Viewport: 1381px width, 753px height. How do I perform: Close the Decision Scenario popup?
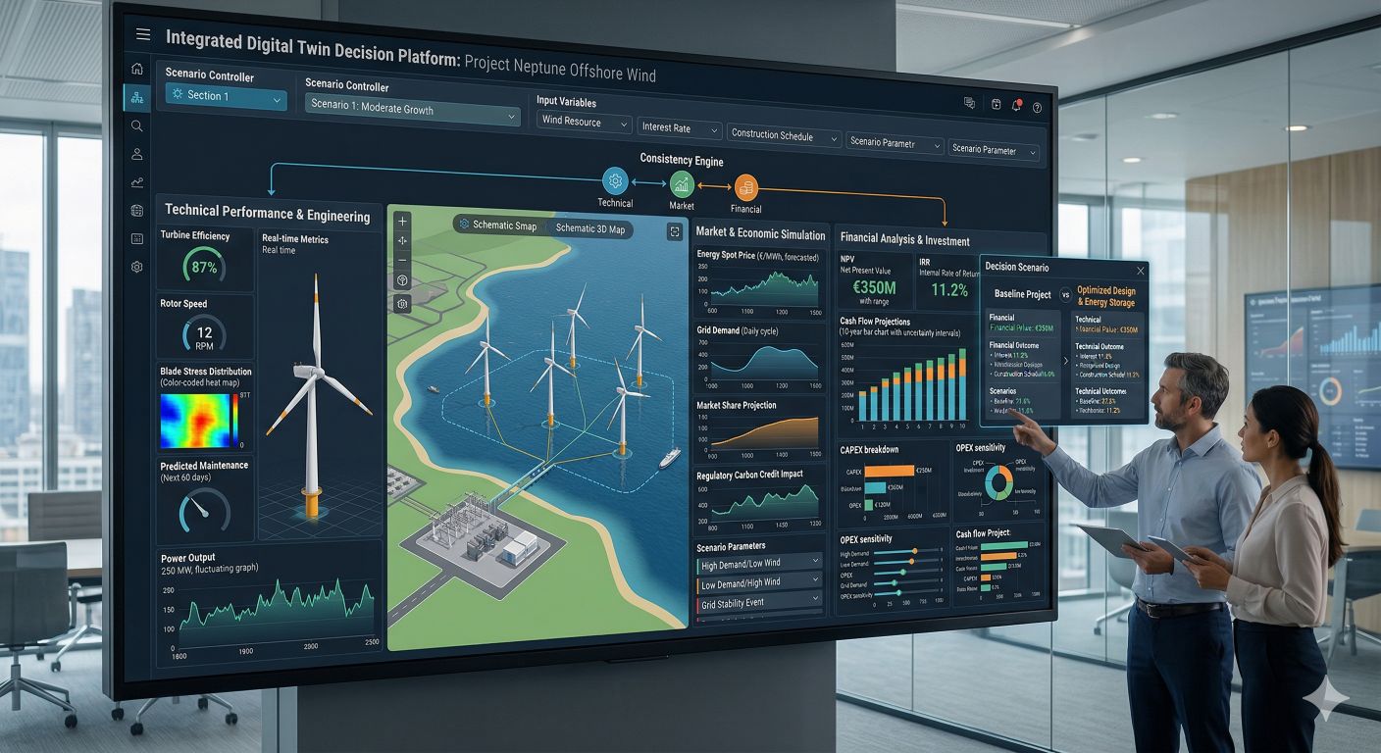click(1140, 271)
